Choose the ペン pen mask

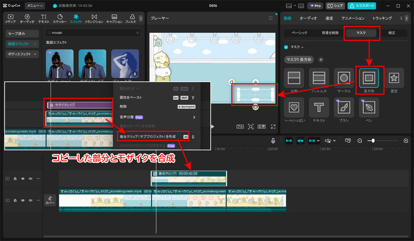click(369, 108)
